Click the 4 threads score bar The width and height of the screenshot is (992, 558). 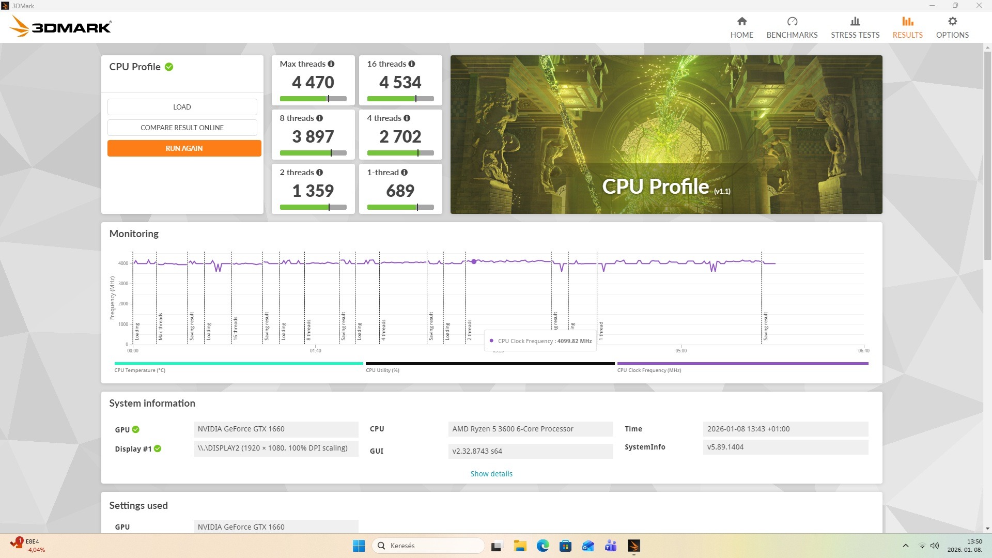point(400,153)
